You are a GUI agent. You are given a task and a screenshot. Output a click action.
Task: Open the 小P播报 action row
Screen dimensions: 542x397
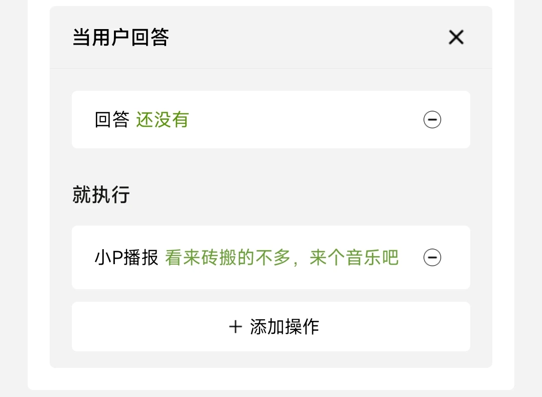[x=270, y=257]
